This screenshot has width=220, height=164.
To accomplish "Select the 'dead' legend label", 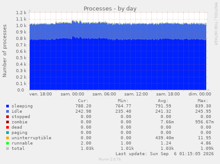I will pos(17,127).
